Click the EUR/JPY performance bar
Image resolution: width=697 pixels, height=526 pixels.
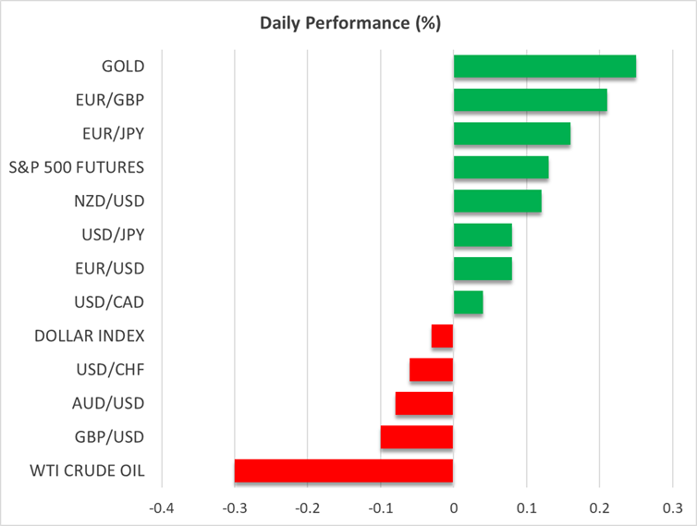coord(511,134)
